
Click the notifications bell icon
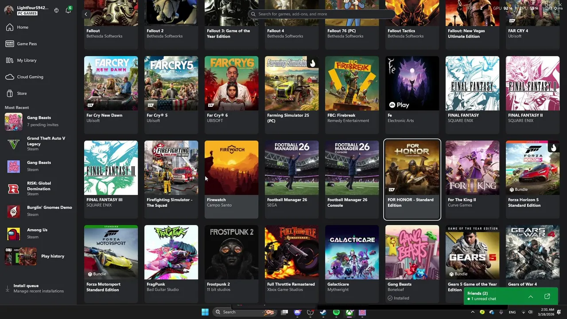(x=68, y=10)
